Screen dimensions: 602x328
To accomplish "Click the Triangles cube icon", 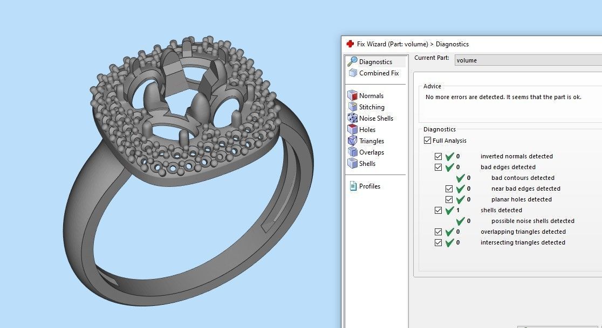I will (x=352, y=141).
